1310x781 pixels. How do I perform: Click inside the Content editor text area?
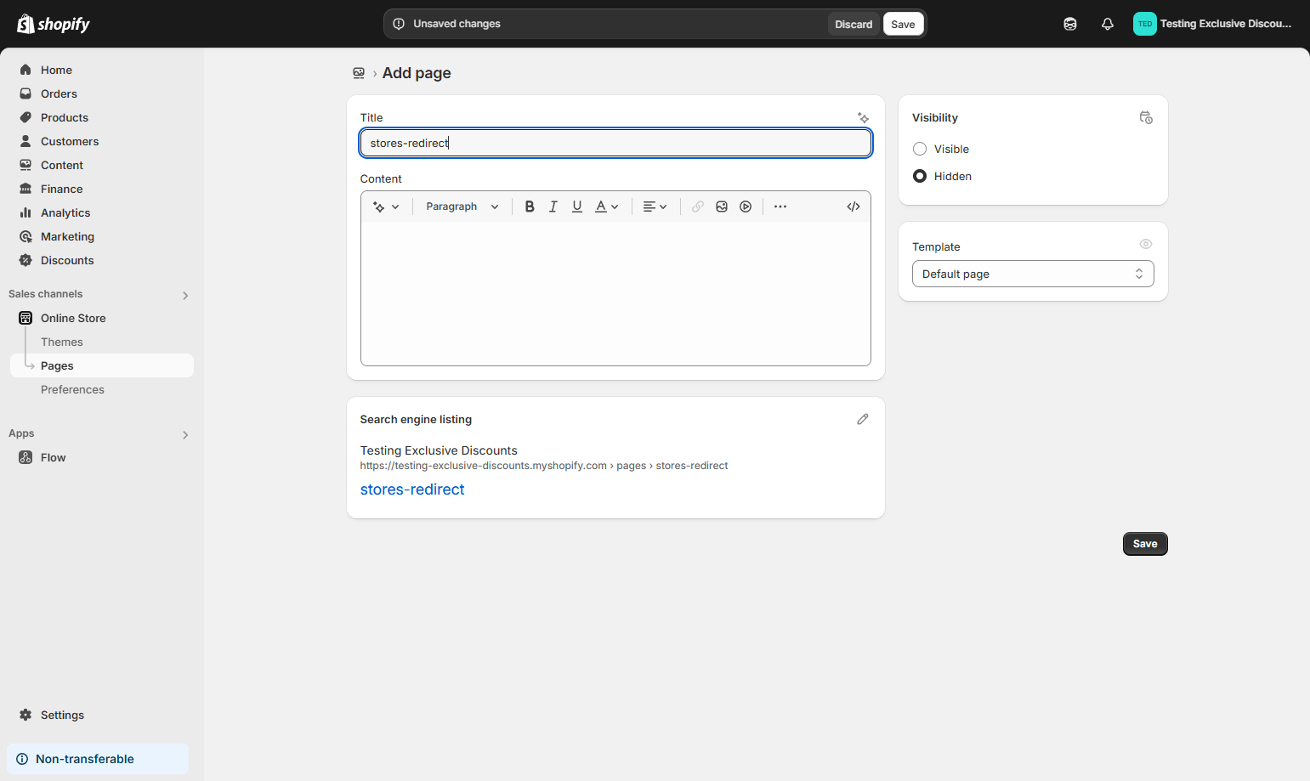615,293
